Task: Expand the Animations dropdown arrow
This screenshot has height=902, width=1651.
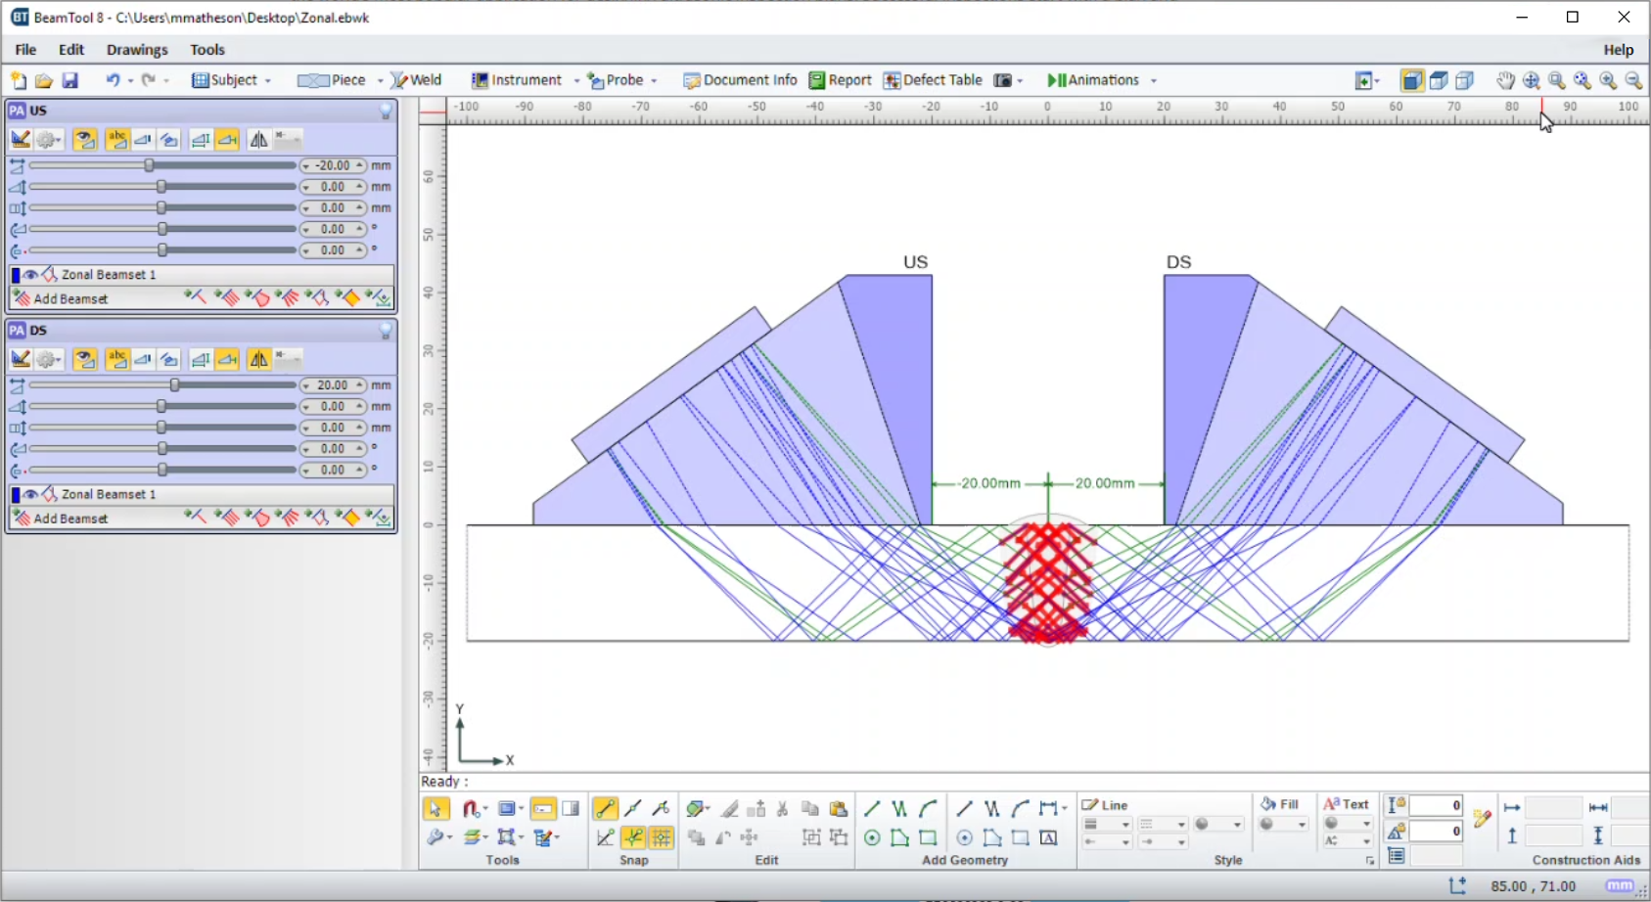Action: coord(1154,81)
